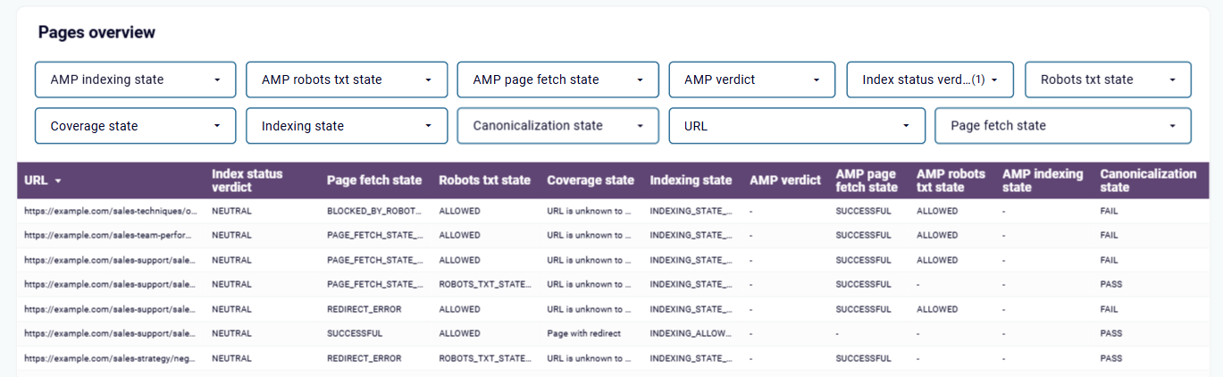Open the AMP page fetch state filter
This screenshot has width=1223, height=377.
[x=557, y=80]
